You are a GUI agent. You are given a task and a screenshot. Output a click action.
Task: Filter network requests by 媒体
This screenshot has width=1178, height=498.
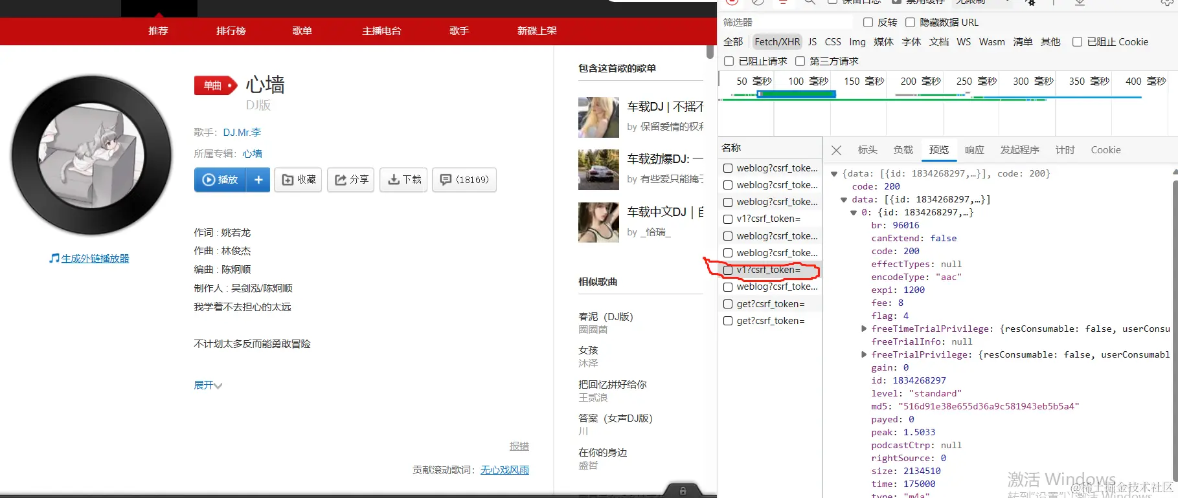[883, 42]
